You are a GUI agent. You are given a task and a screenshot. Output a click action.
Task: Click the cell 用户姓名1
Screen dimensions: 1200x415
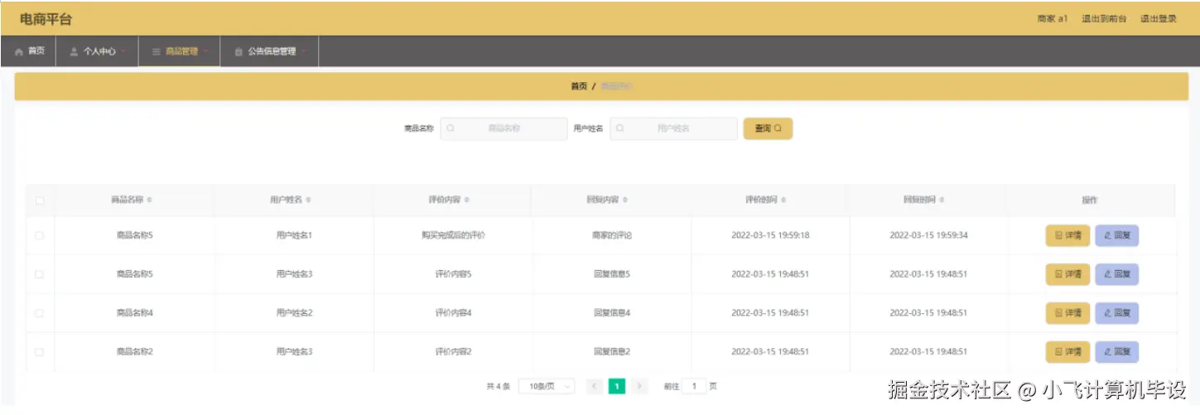point(294,235)
